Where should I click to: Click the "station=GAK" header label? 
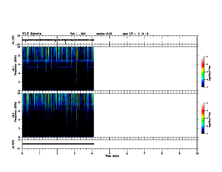click(x=104, y=34)
